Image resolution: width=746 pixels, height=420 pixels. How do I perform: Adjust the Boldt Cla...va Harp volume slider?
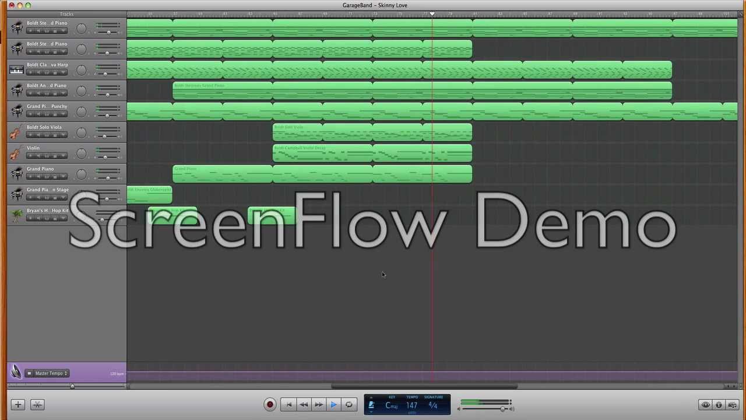(105, 73)
